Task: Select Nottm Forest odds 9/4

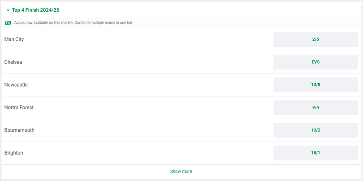Action: point(315,108)
